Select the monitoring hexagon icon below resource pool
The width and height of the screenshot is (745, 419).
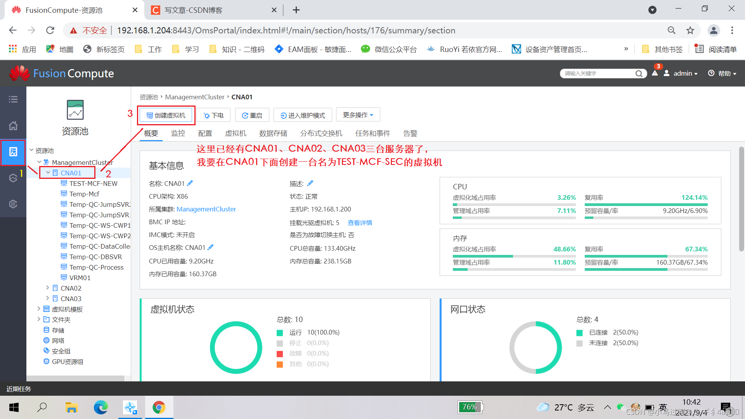point(13,178)
